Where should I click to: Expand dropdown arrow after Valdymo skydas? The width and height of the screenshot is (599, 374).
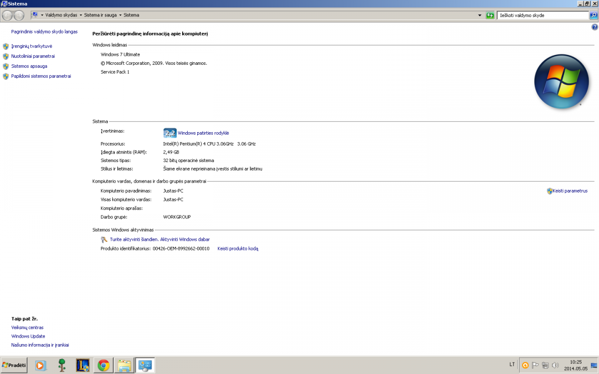tap(81, 15)
